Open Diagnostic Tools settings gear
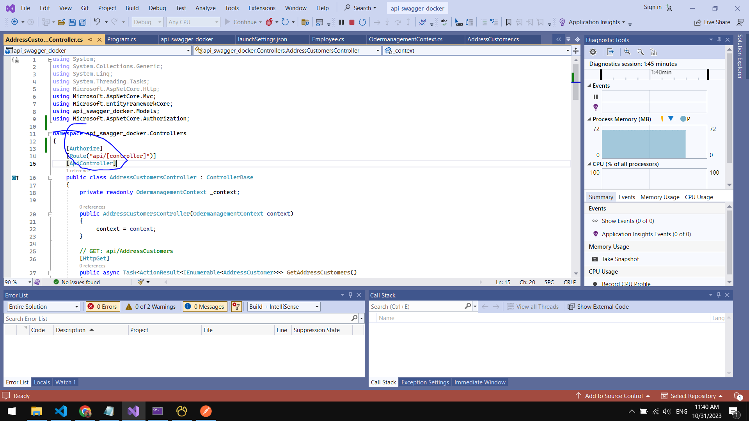The height and width of the screenshot is (421, 749). coord(593,52)
